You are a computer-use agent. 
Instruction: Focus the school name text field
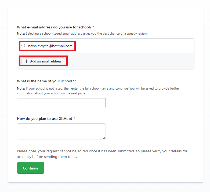pos(61,102)
